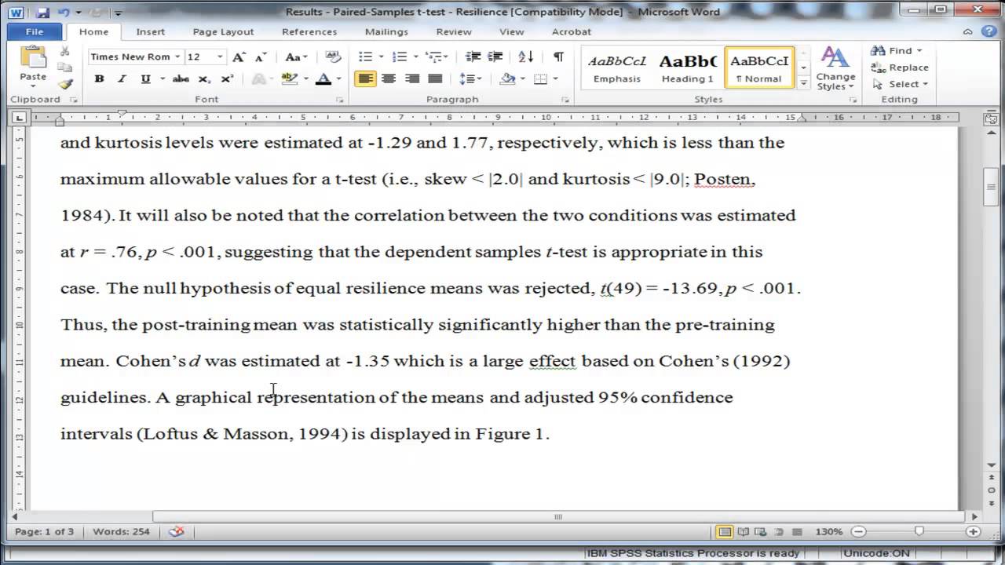Image resolution: width=1005 pixels, height=565 pixels.
Task: Toggle Italic formatting
Action: pyautogui.click(x=122, y=78)
